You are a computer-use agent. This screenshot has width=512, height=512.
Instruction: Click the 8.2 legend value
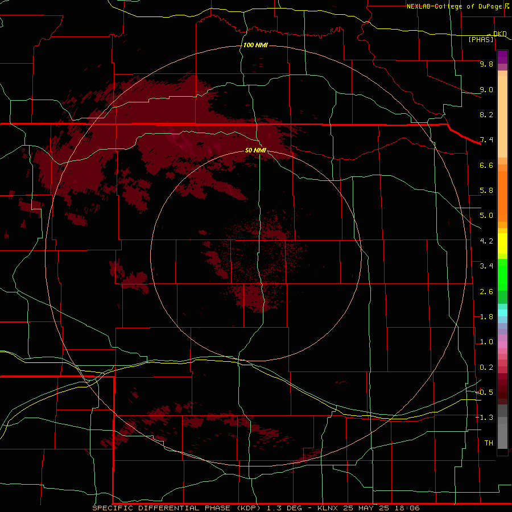(x=486, y=114)
